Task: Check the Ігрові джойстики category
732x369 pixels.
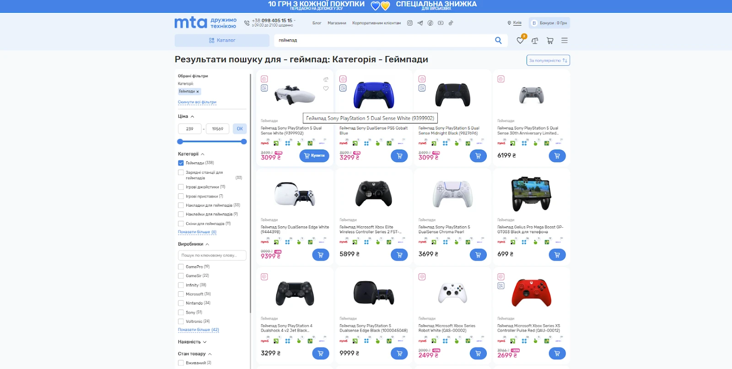Action: tap(181, 187)
